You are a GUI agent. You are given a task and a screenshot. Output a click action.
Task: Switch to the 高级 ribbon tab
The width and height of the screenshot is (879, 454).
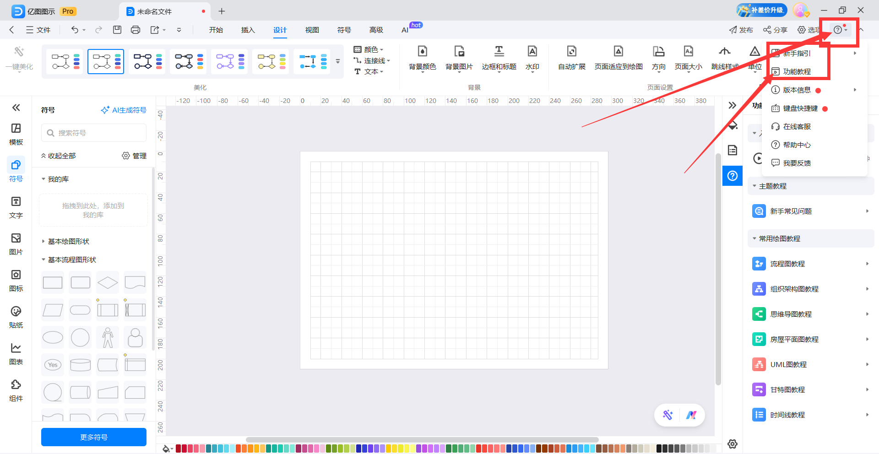(x=376, y=30)
